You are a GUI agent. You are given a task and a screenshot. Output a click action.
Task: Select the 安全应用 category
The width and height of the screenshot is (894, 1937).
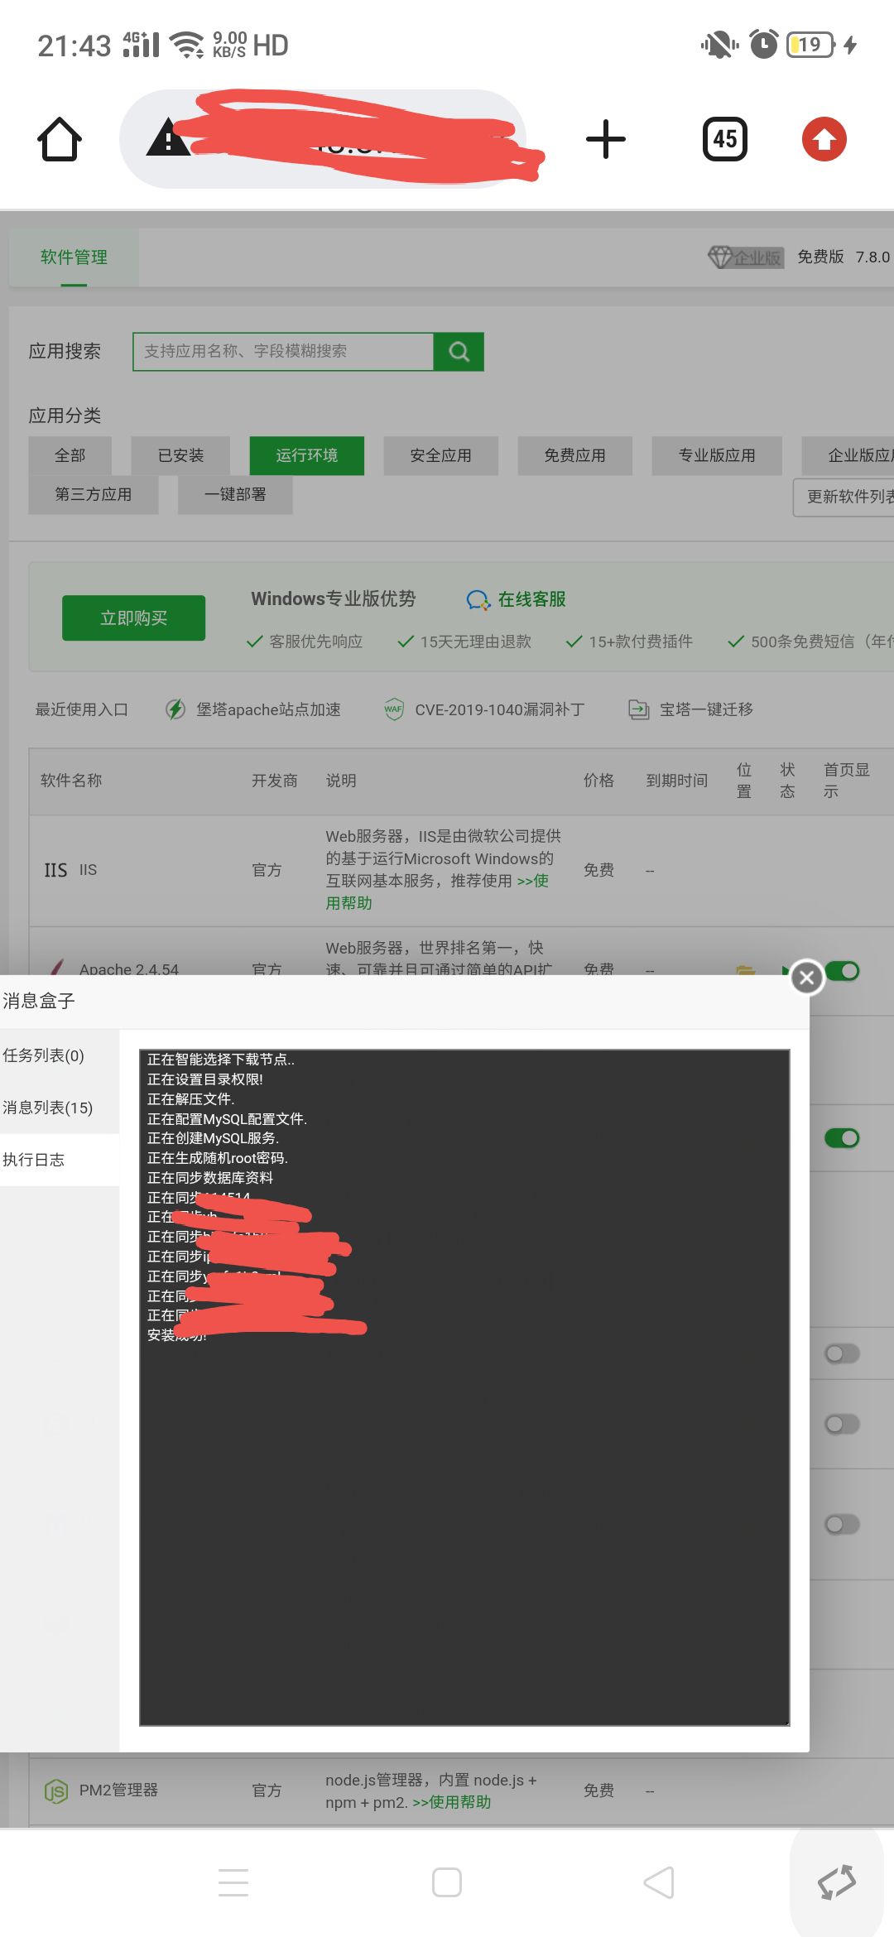click(x=441, y=455)
